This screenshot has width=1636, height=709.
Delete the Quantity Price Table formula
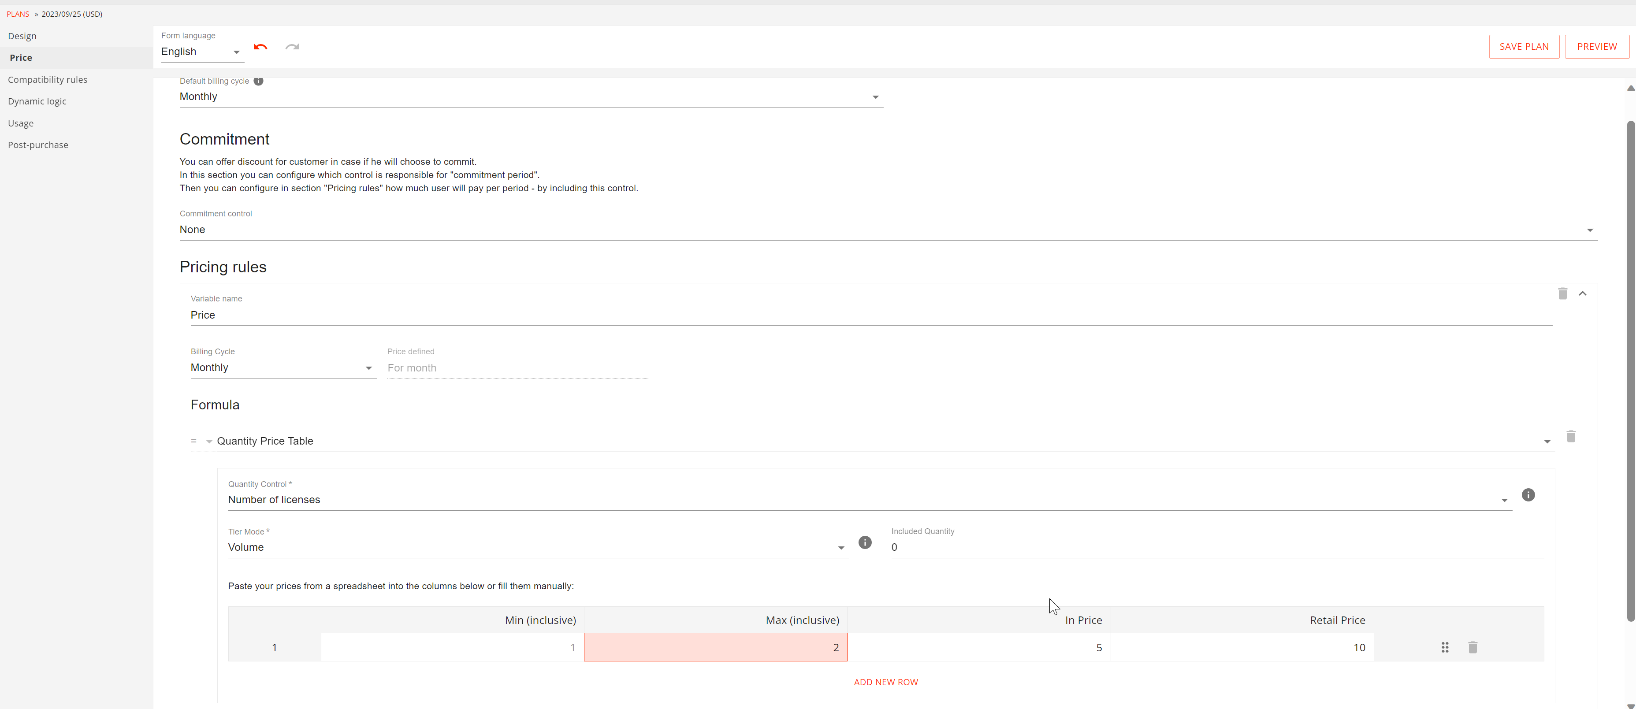coord(1571,436)
